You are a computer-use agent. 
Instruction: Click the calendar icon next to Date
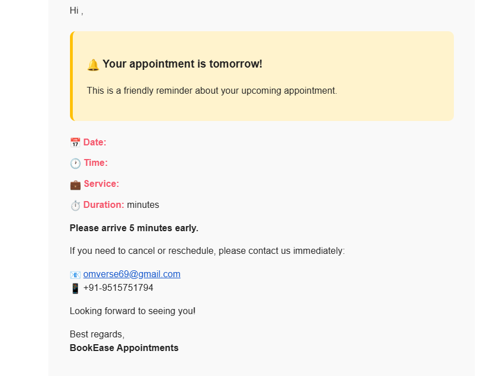75,143
